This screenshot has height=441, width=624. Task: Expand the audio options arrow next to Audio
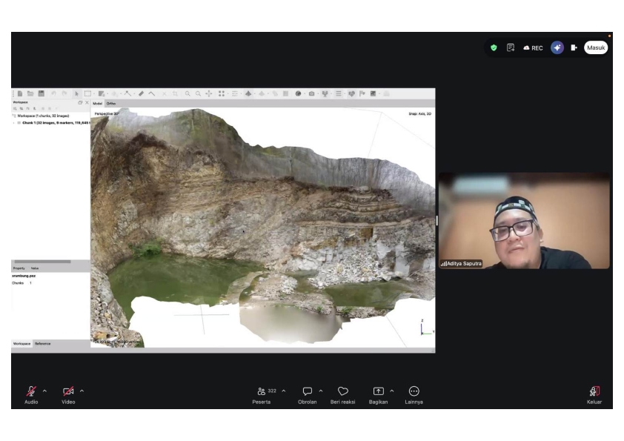coord(44,391)
